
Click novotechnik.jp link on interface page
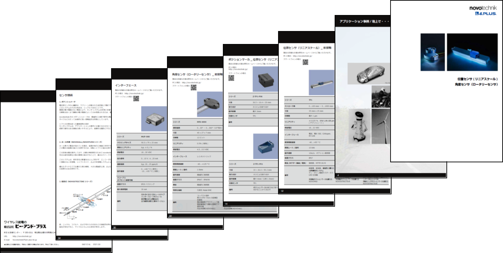pos(134,93)
